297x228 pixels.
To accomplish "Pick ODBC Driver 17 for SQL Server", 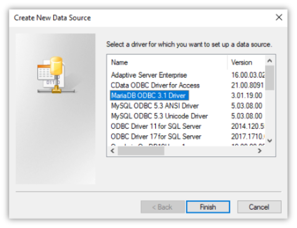I will pyautogui.click(x=156, y=136).
